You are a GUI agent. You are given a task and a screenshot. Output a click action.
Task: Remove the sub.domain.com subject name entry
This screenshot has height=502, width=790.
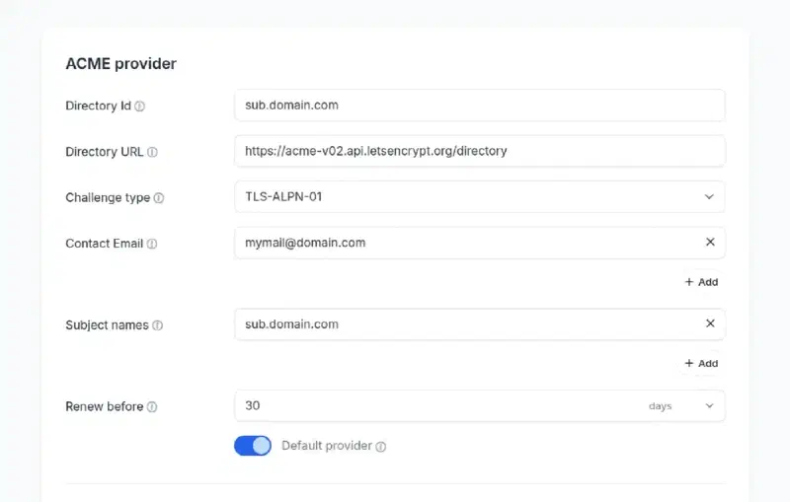pos(710,323)
